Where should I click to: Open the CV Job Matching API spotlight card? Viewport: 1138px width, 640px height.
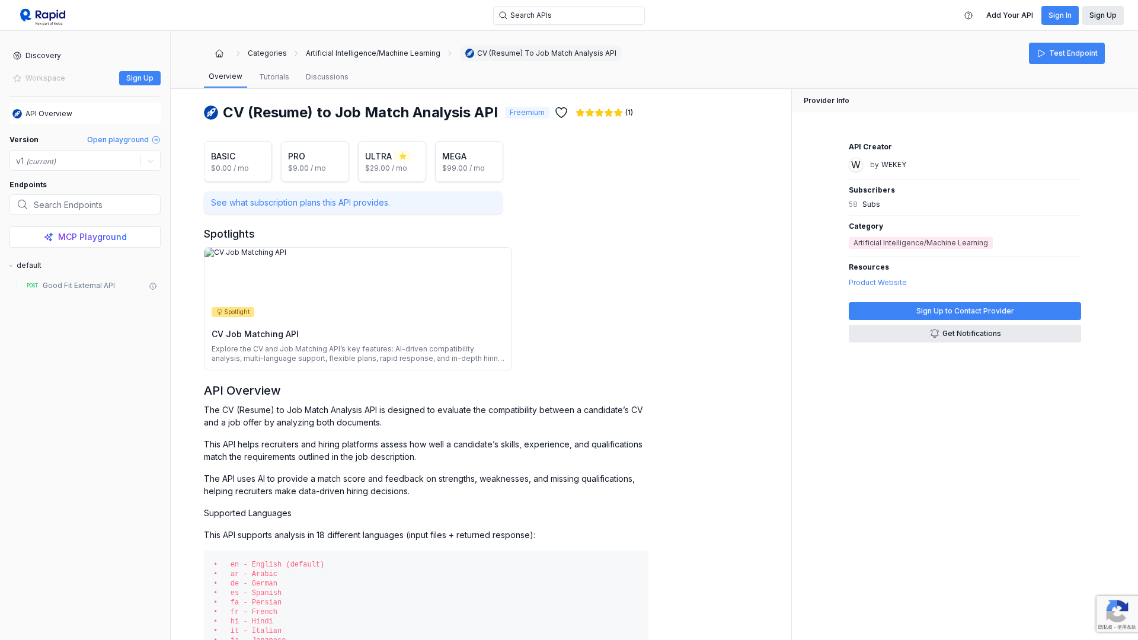point(357,309)
